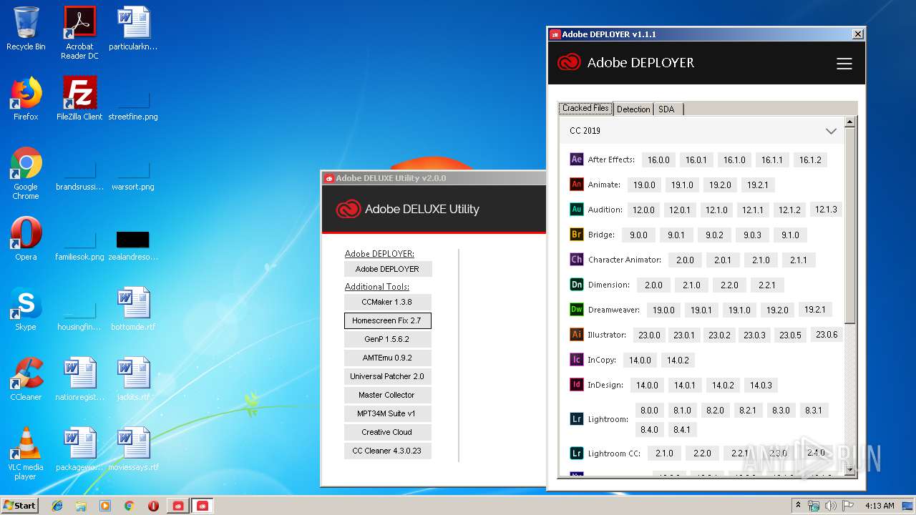
Task: Click the scrollbar up arrow in Adobe DEPLOYER
Action: point(850,122)
